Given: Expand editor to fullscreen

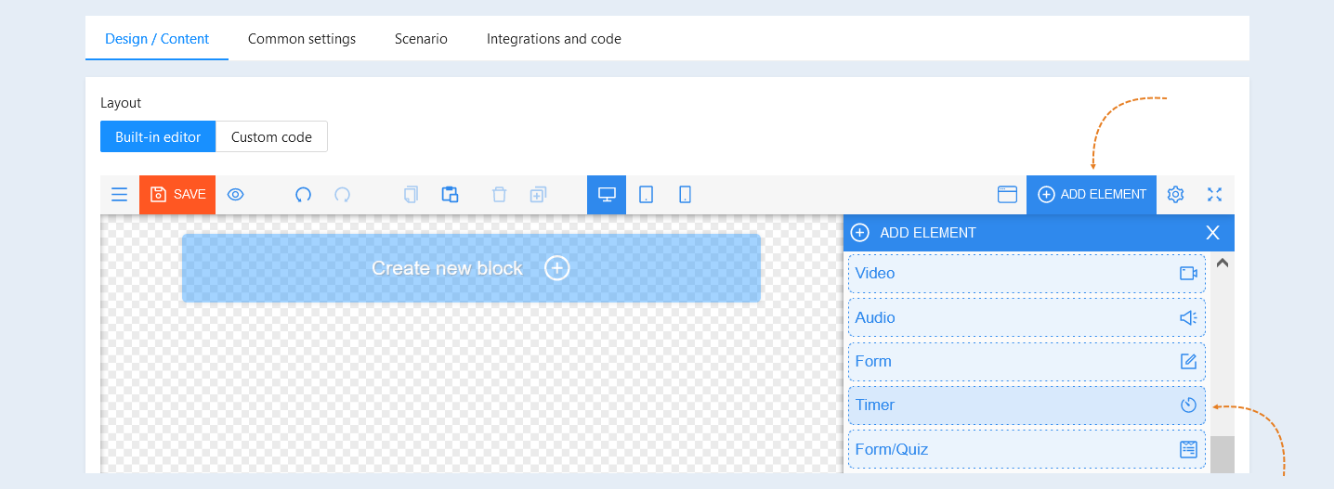Looking at the screenshot, I should point(1214,195).
